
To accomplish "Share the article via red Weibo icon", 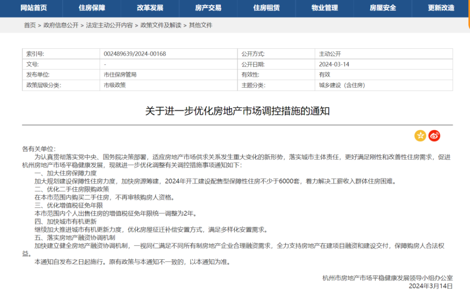I will 434,136.
